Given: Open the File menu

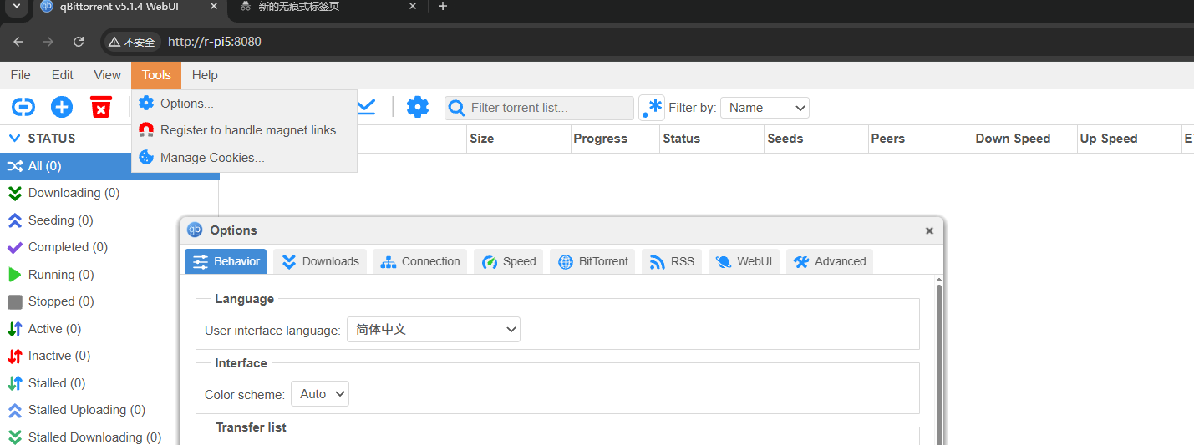Looking at the screenshot, I should click(x=20, y=75).
